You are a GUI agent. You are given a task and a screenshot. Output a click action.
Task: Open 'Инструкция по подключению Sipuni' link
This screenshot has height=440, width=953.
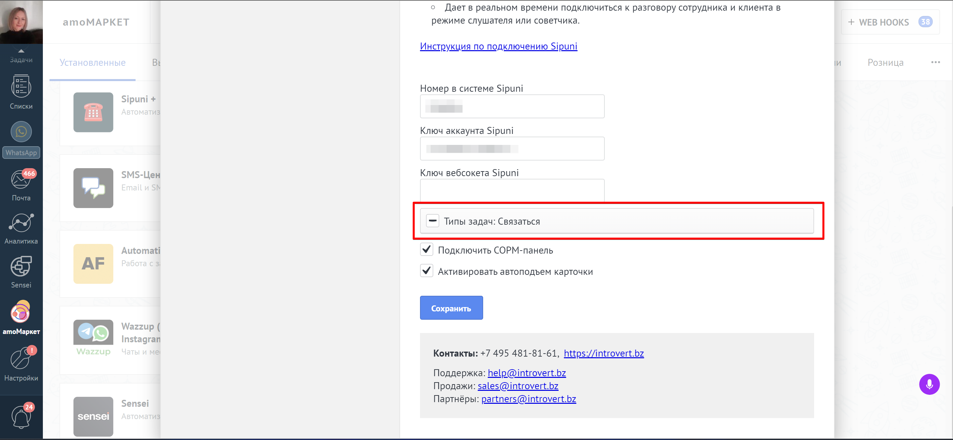click(498, 46)
